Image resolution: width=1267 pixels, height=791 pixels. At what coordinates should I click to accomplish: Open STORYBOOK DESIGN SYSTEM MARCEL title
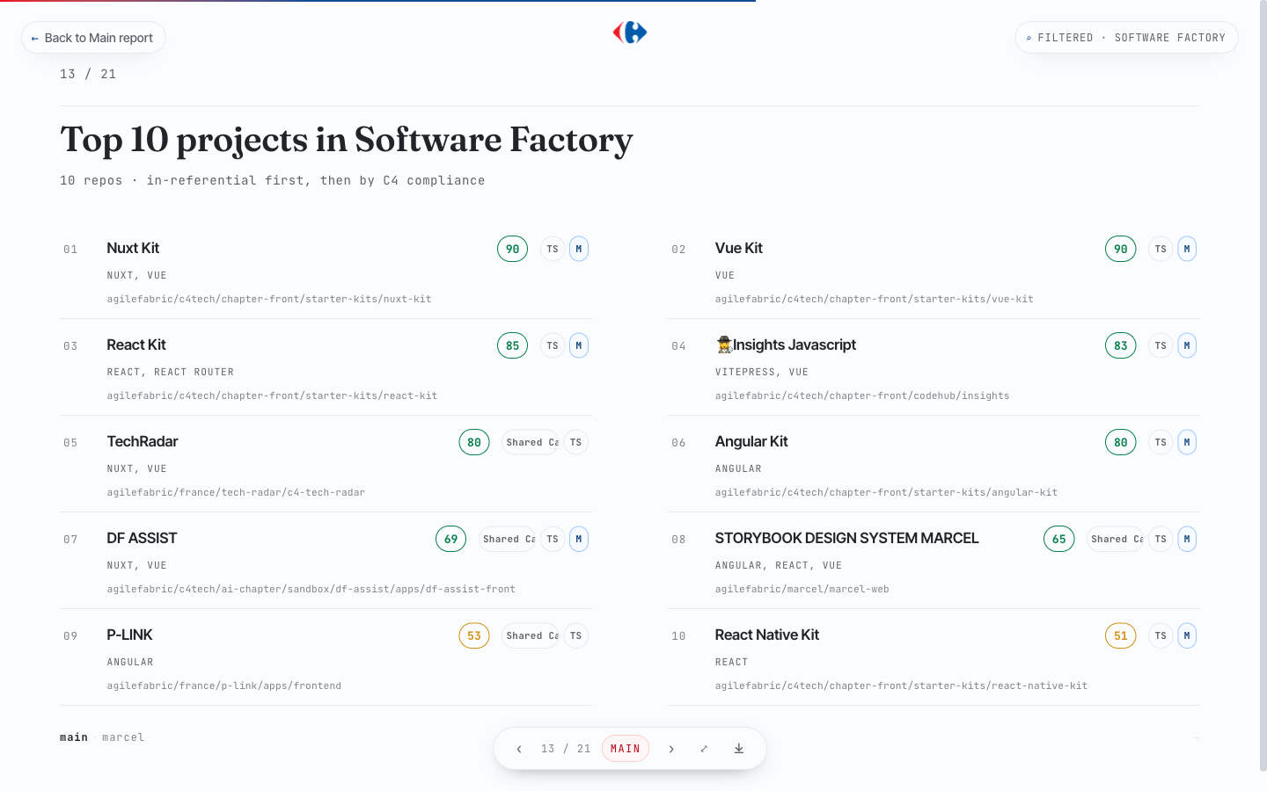click(x=846, y=538)
